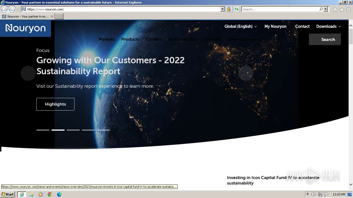Image resolution: width=353 pixels, height=198 pixels.
Task: Open the Home page icon
Action: click(x=335, y=10)
